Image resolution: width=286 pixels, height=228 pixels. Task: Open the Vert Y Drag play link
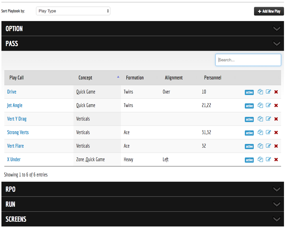point(17,119)
